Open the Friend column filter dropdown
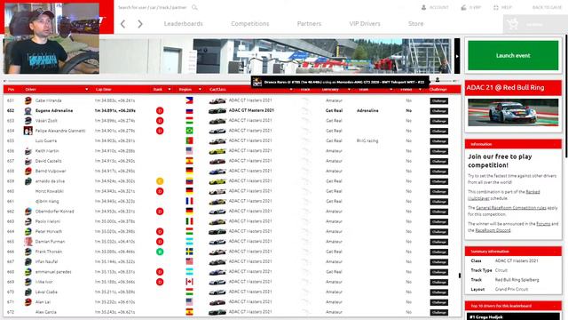 (x=420, y=89)
